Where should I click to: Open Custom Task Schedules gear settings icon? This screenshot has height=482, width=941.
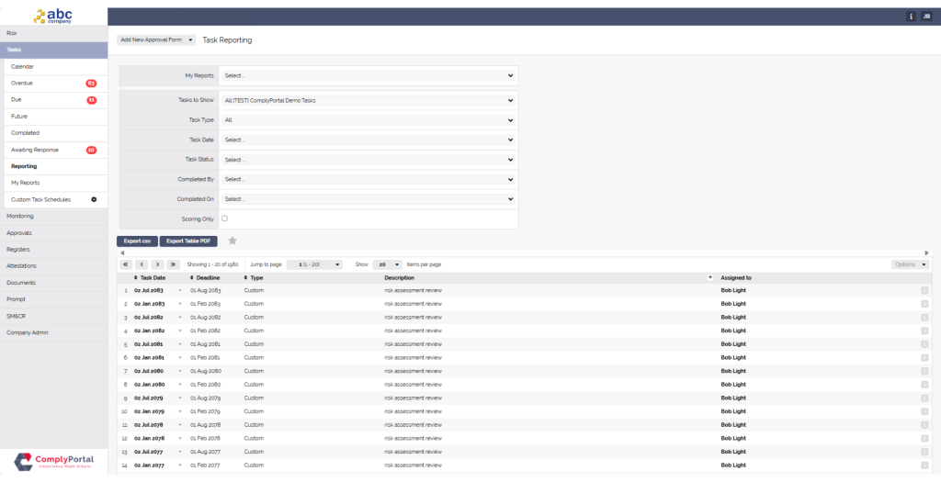(93, 199)
